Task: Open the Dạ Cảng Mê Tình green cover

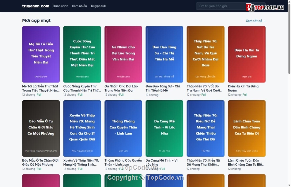Action: [x=164, y=128]
